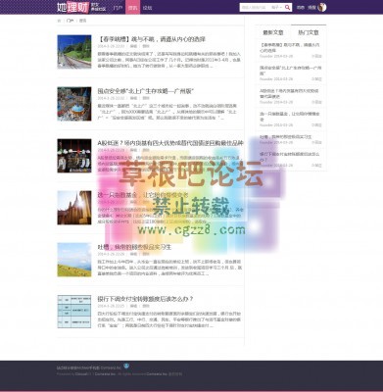Image resolution: width=383 pixels, height=392 pixels.
Task: Open 吐槽 极品实习生 article title in list
Action: (134, 247)
